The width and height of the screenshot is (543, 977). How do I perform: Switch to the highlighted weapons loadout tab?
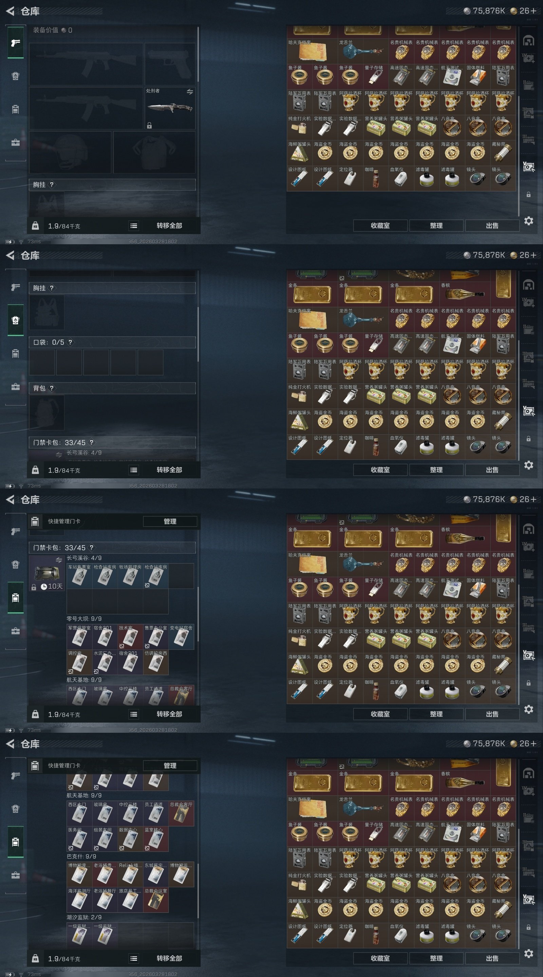point(15,42)
